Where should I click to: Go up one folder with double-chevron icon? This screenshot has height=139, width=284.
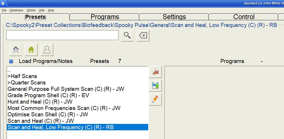point(16,50)
